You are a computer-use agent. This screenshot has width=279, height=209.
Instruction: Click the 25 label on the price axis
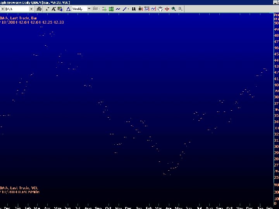(x=276, y=177)
